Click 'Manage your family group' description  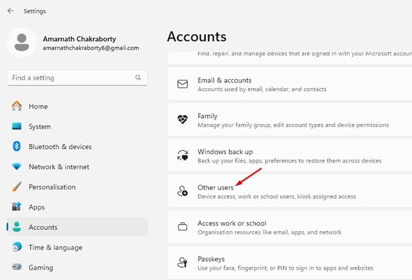coord(294,125)
